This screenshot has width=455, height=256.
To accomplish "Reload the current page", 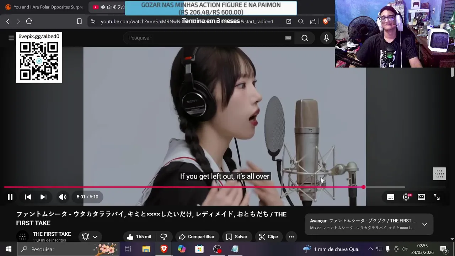I will pos(29,21).
